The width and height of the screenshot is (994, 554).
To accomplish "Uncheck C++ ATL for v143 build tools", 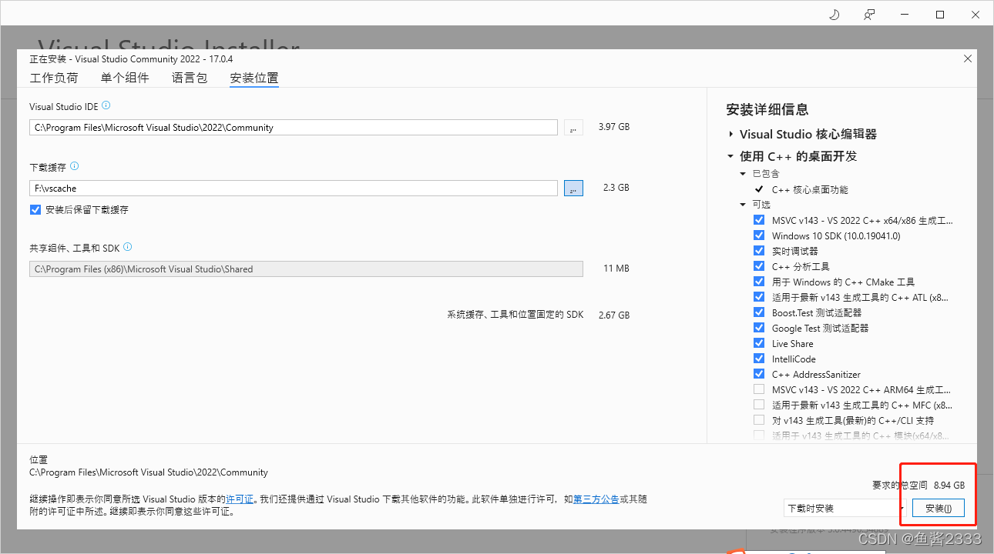I will tap(759, 297).
